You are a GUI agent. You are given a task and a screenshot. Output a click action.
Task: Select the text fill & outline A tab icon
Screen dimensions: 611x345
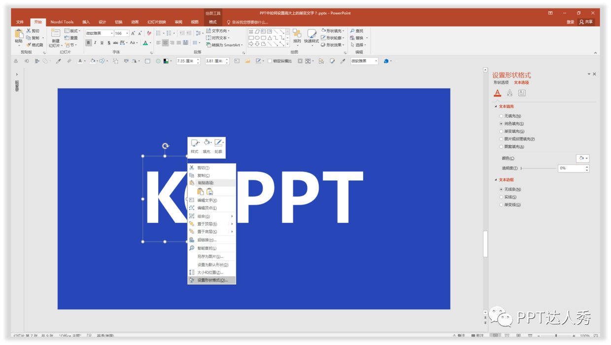498,93
